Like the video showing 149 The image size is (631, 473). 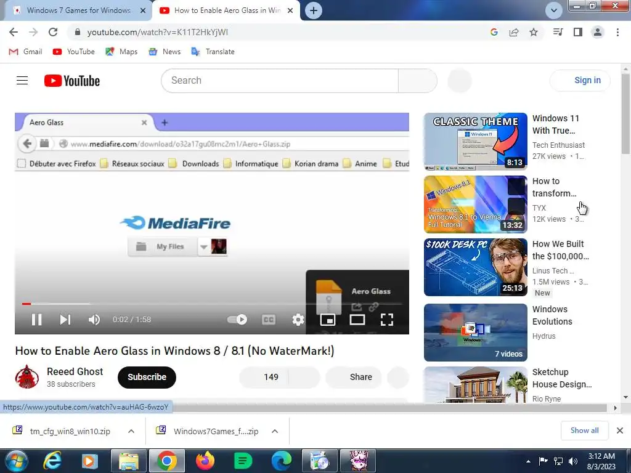click(x=264, y=377)
